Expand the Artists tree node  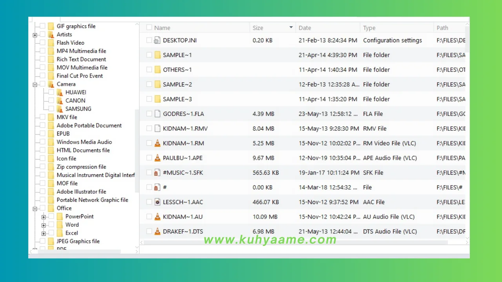coord(35,35)
